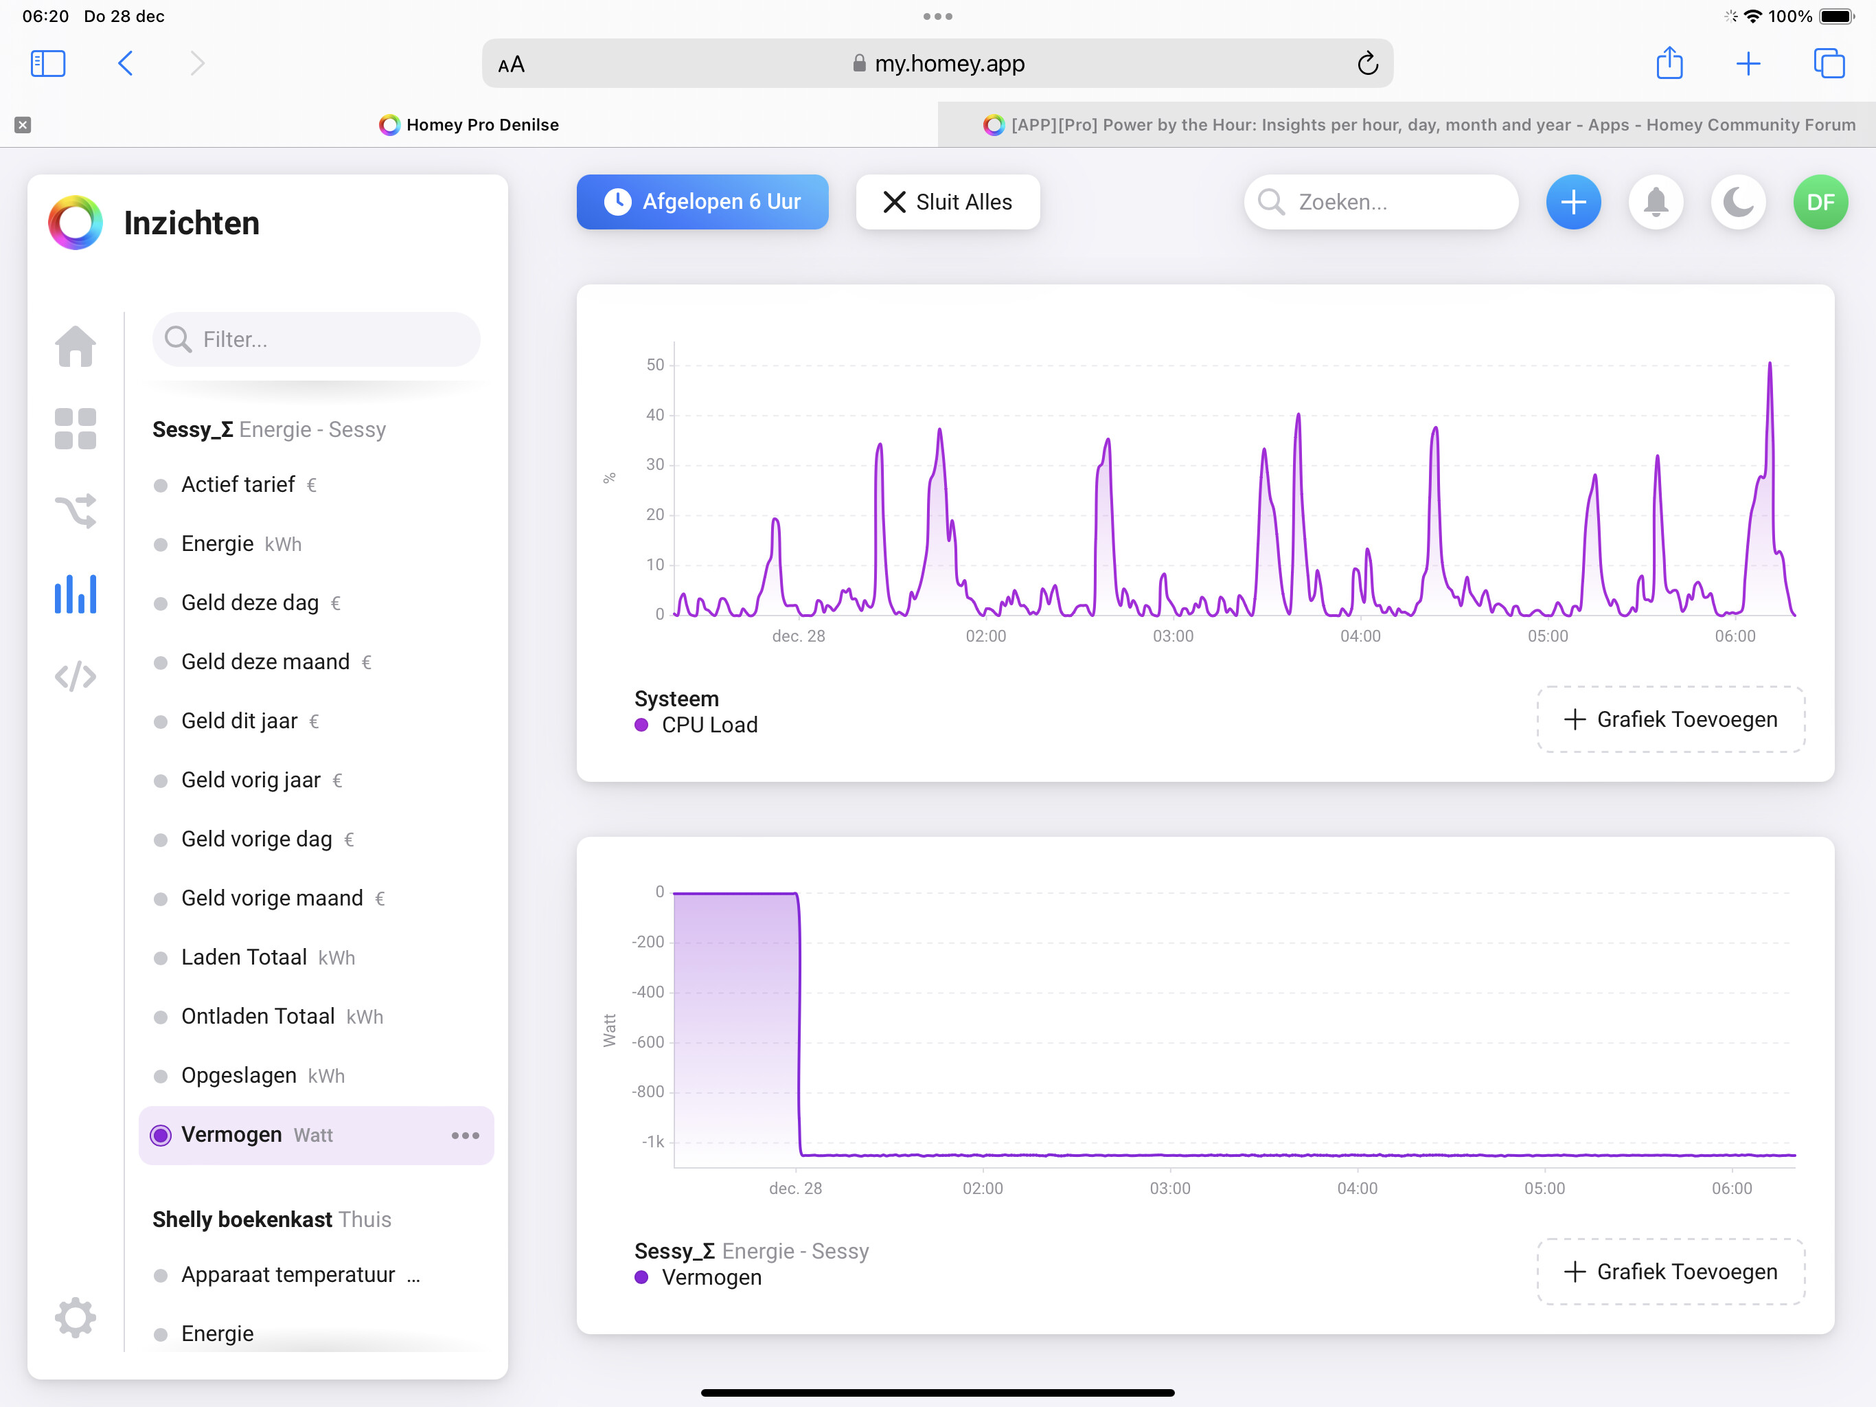The width and height of the screenshot is (1876, 1407).
Task: Open the Home icon in sidebar
Action: (76, 346)
